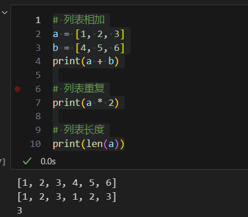Image resolution: width=248 pixels, height=217 pixels.
Task: Select line number 1 in the gutter
Action: point(38,20)
